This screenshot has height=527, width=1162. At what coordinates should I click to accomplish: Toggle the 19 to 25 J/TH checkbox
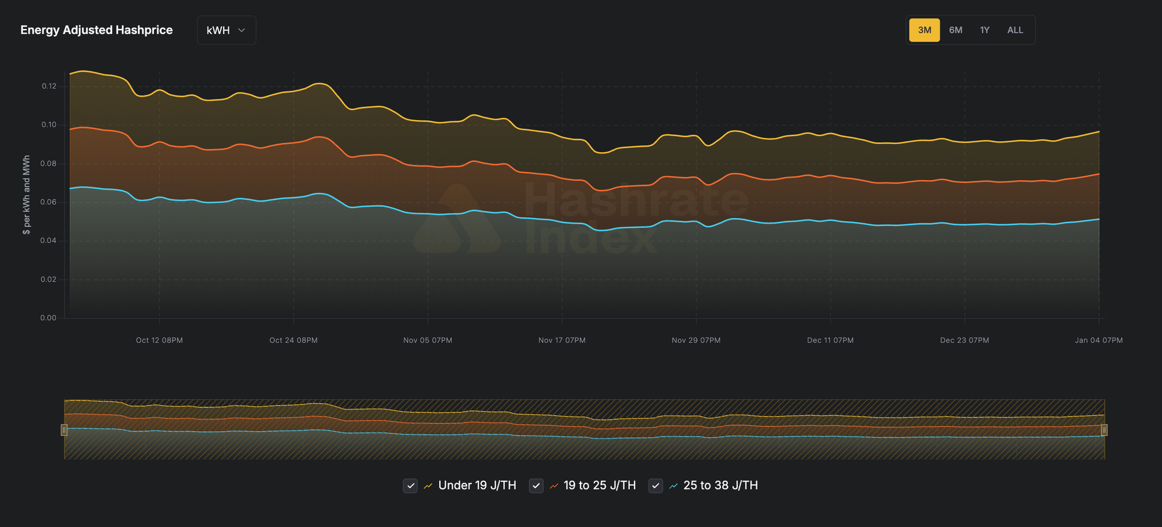pyautogui.click(x=536, y=486)
